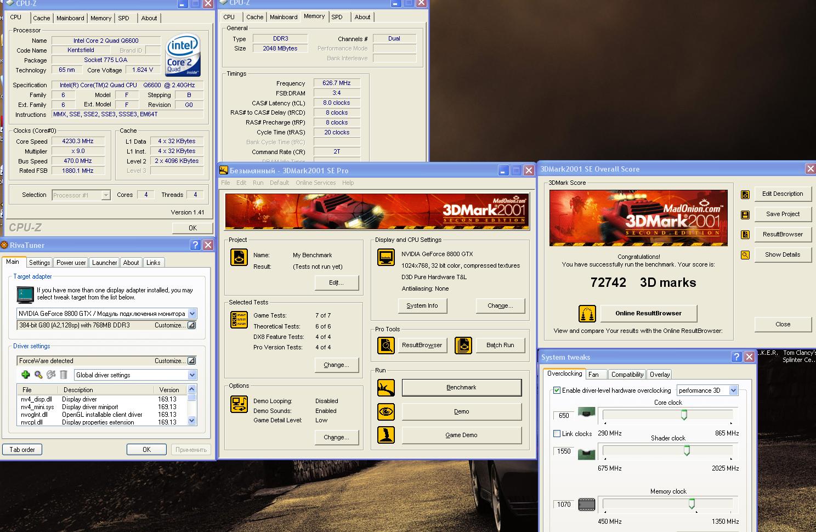
Task: Click the core clock GPU chip icon
Action: (587, 413)
